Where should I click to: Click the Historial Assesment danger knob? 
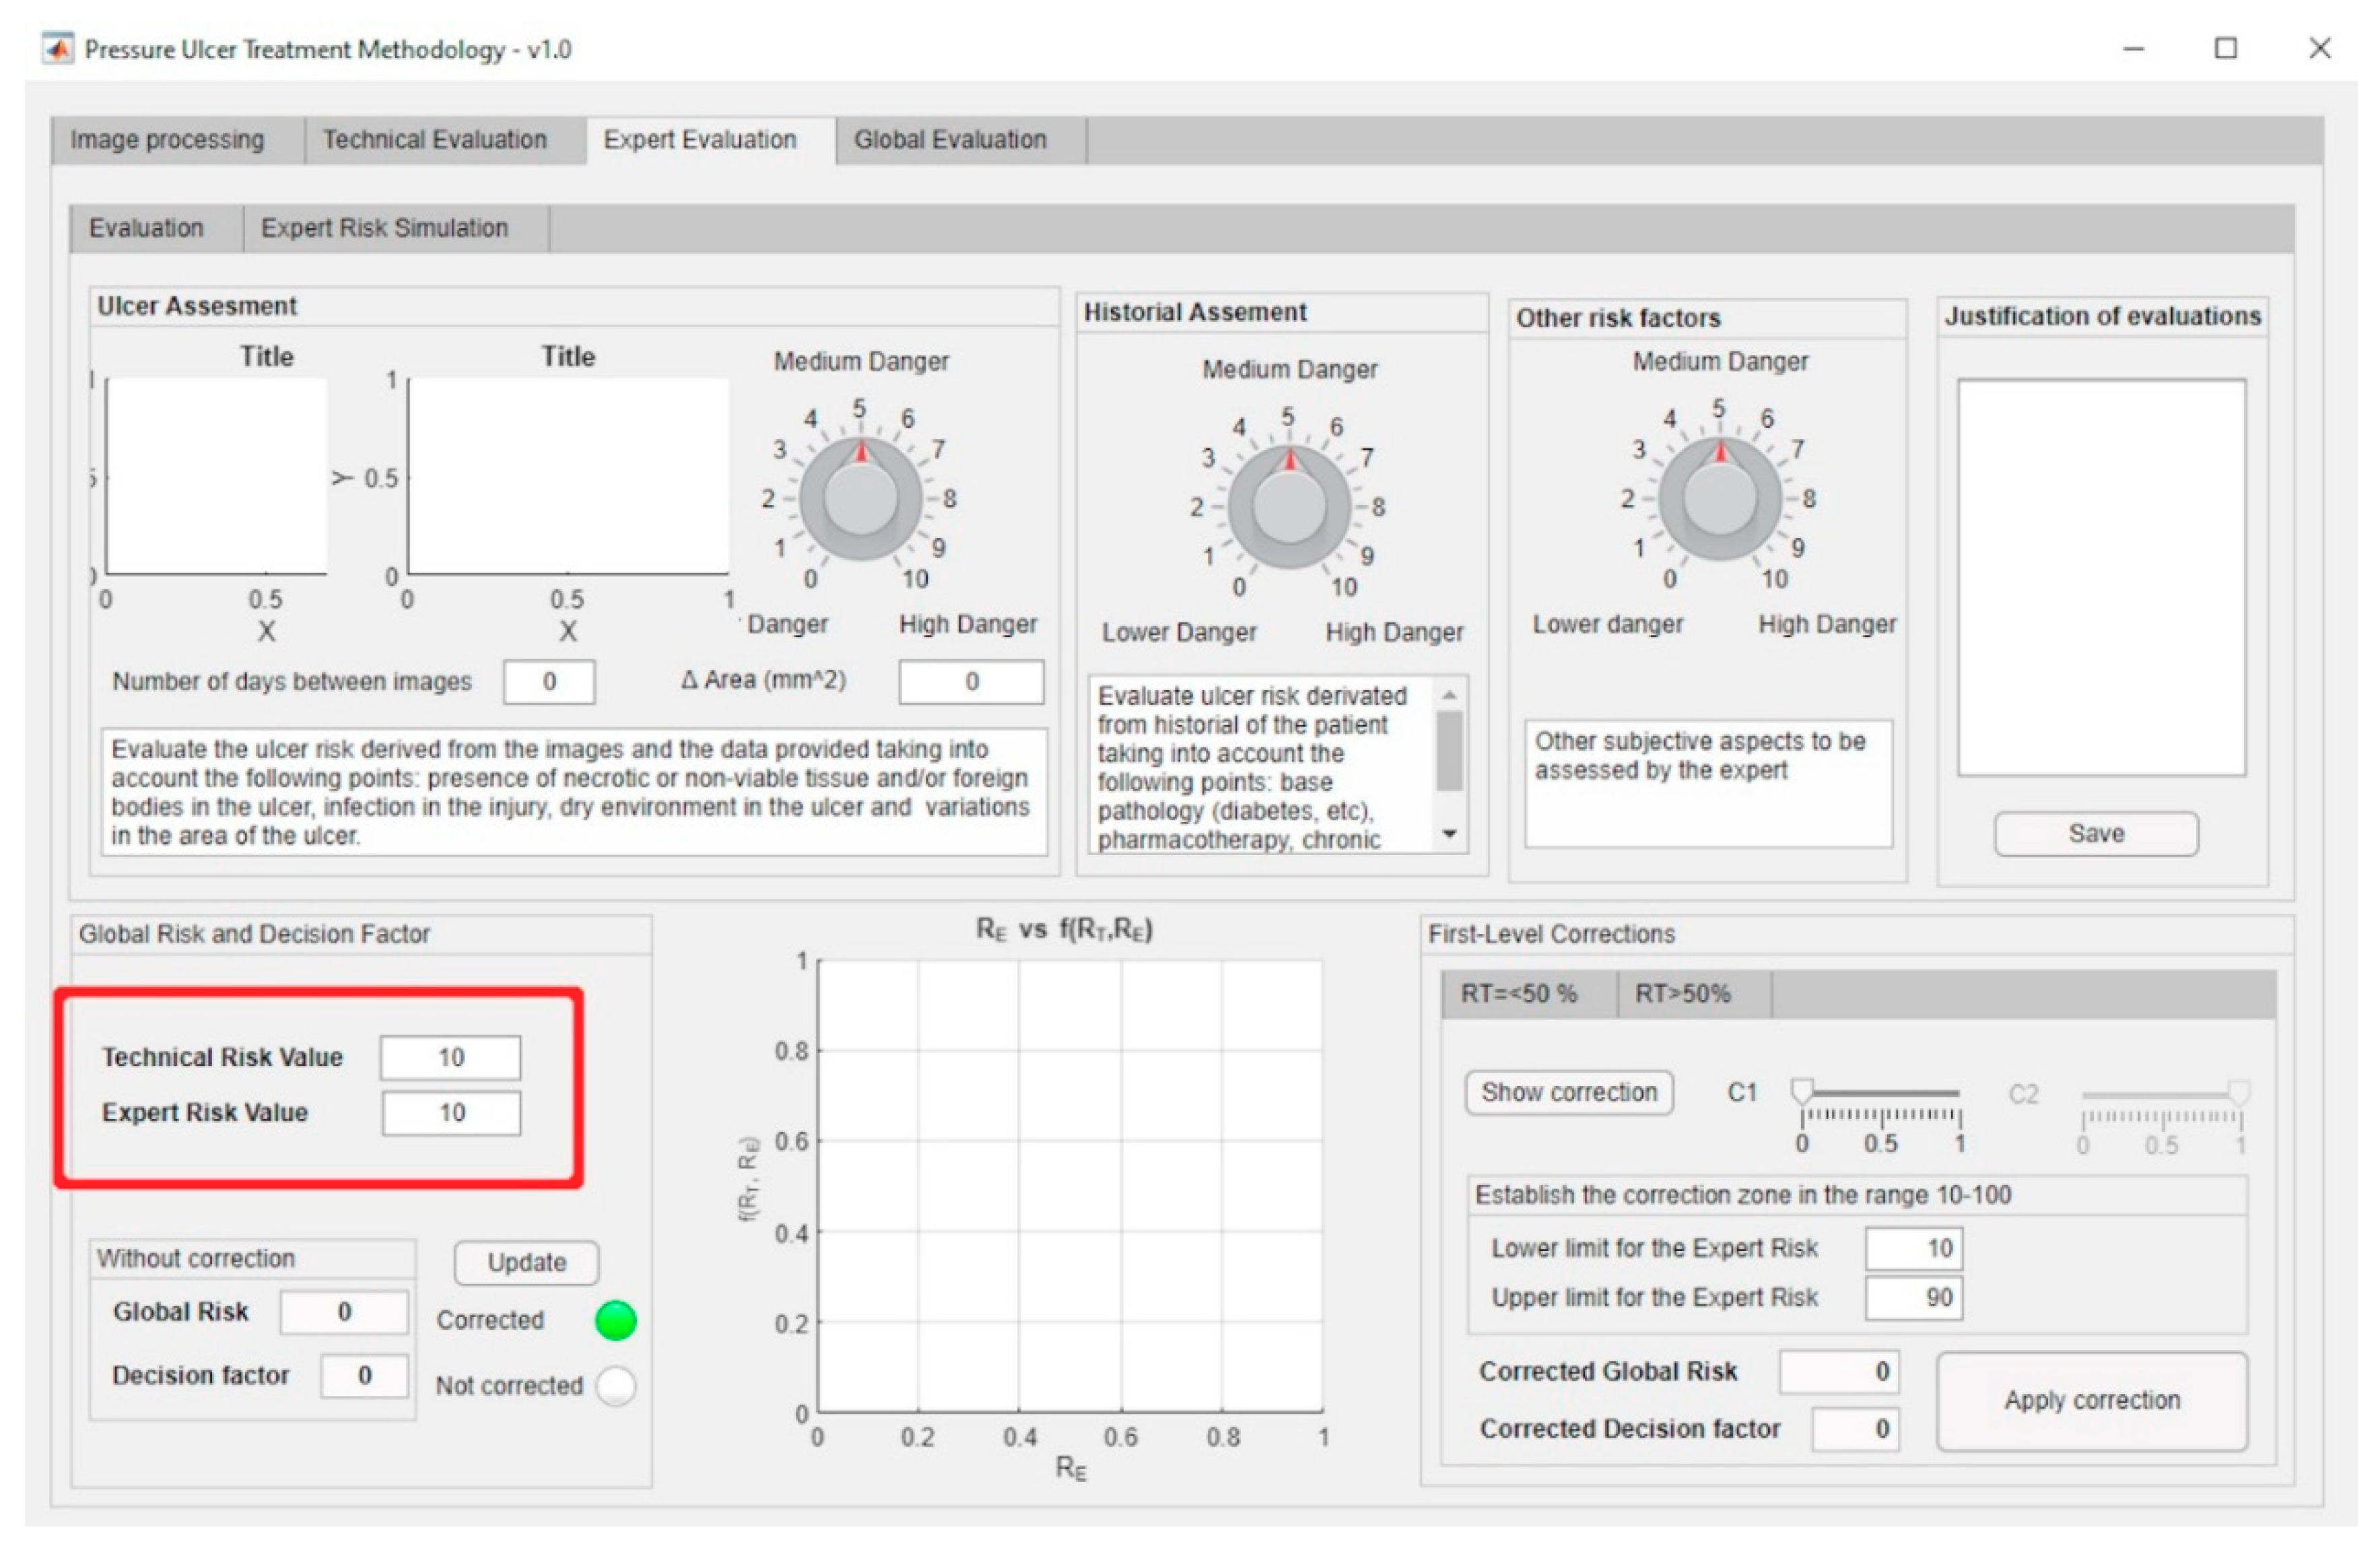[x=1289, y=506]
